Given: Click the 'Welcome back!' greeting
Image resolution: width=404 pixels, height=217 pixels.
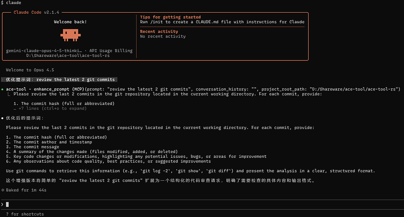Looking at the screenshot, I should pyautogui.click(x=70, y=22).
